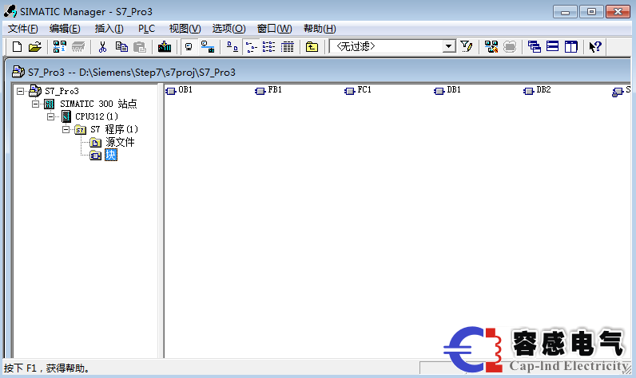Collapse the CPU312(1) tree node
The height and width of the screenshot is (378, 636).
(50, 116)
